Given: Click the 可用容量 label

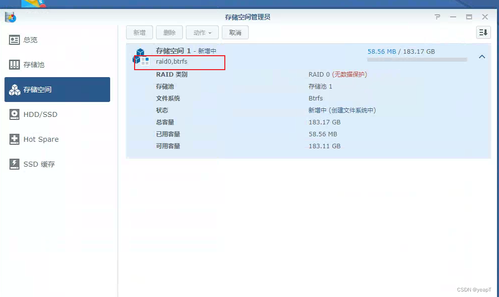Looking at the screenshot, I should pyautogui.click(x=167, y=146).
